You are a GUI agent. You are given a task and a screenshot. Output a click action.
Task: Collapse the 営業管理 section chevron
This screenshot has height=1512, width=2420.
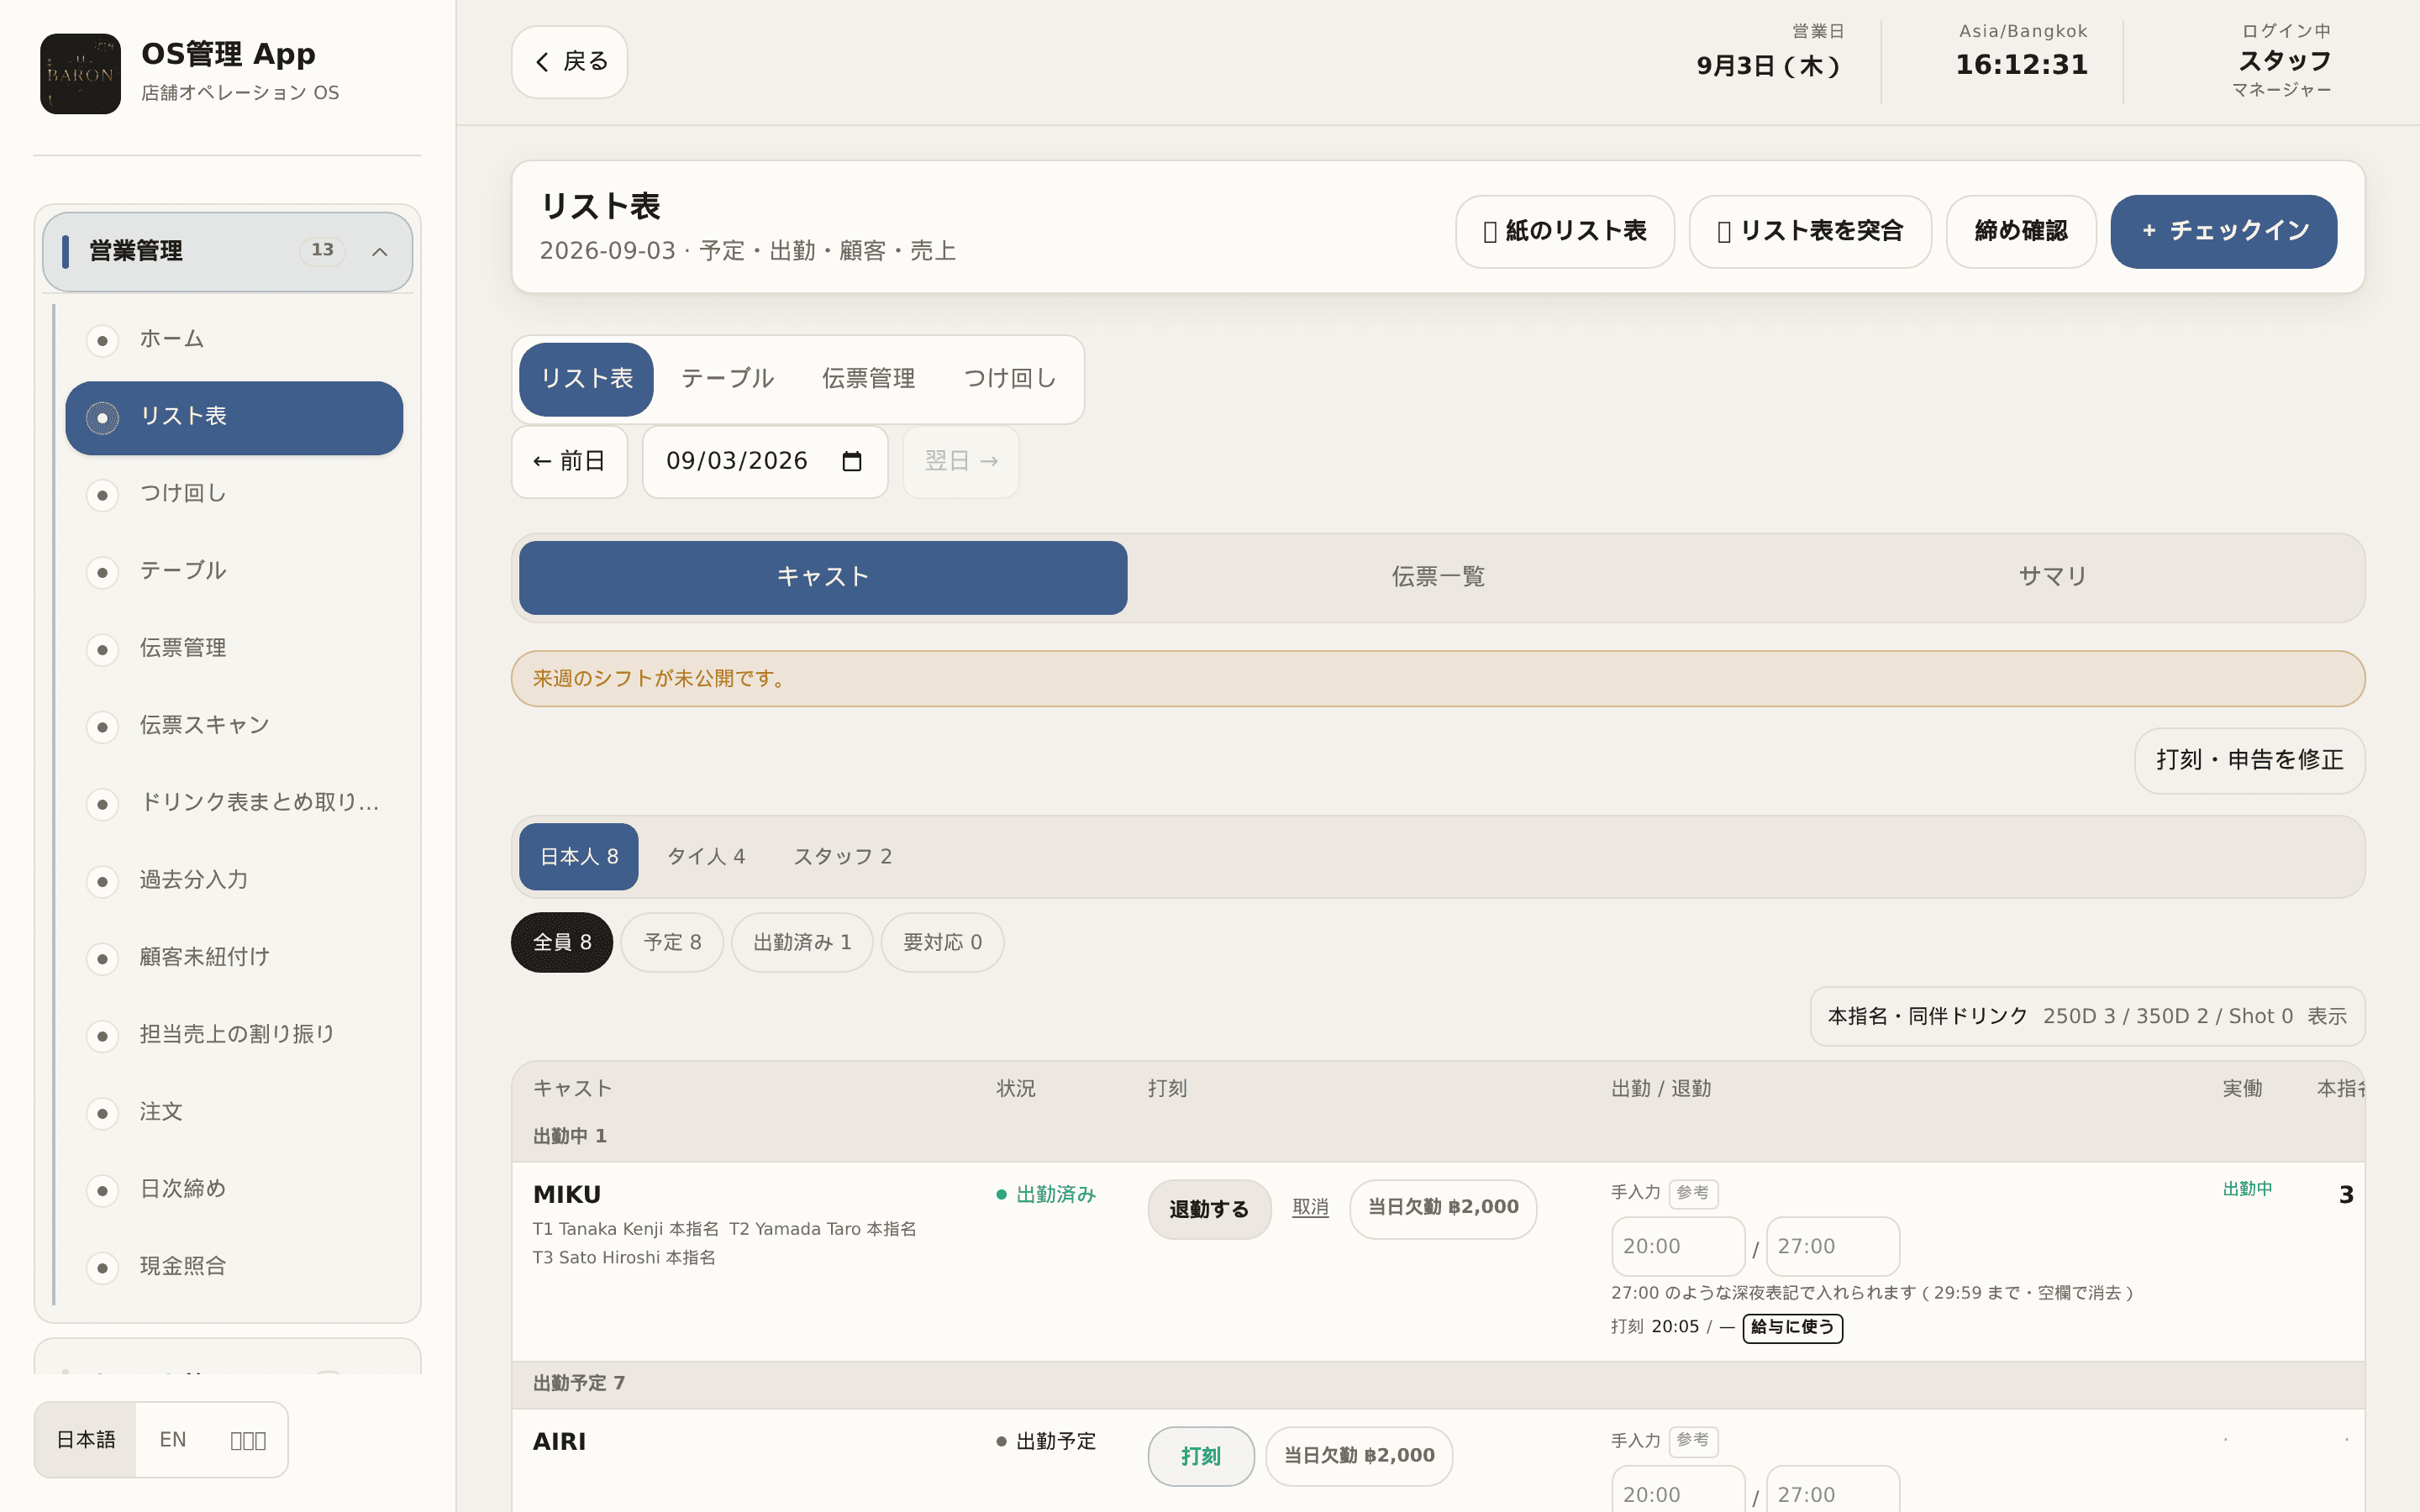[380, 252]
